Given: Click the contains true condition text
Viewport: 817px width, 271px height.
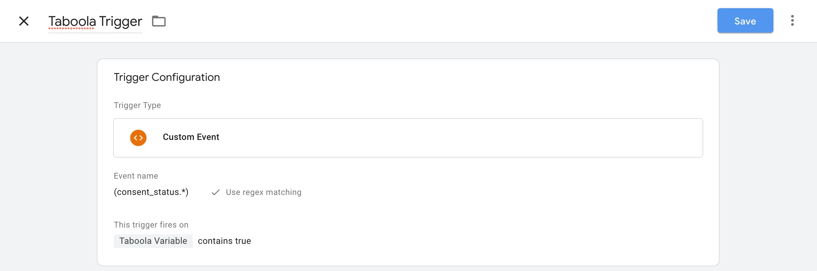Looking at the screenshot, I should coord(224,241).
